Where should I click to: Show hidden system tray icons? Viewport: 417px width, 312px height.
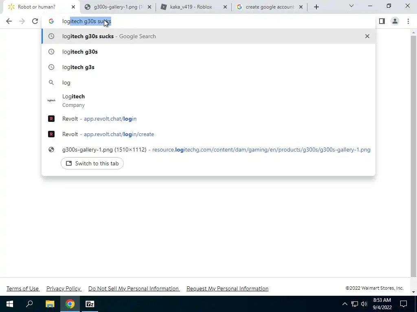[345, 304]
